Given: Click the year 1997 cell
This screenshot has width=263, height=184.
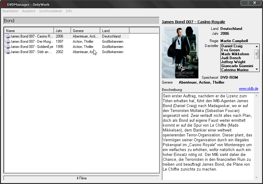Looking at the screenshot, I should tap(59, 41).
